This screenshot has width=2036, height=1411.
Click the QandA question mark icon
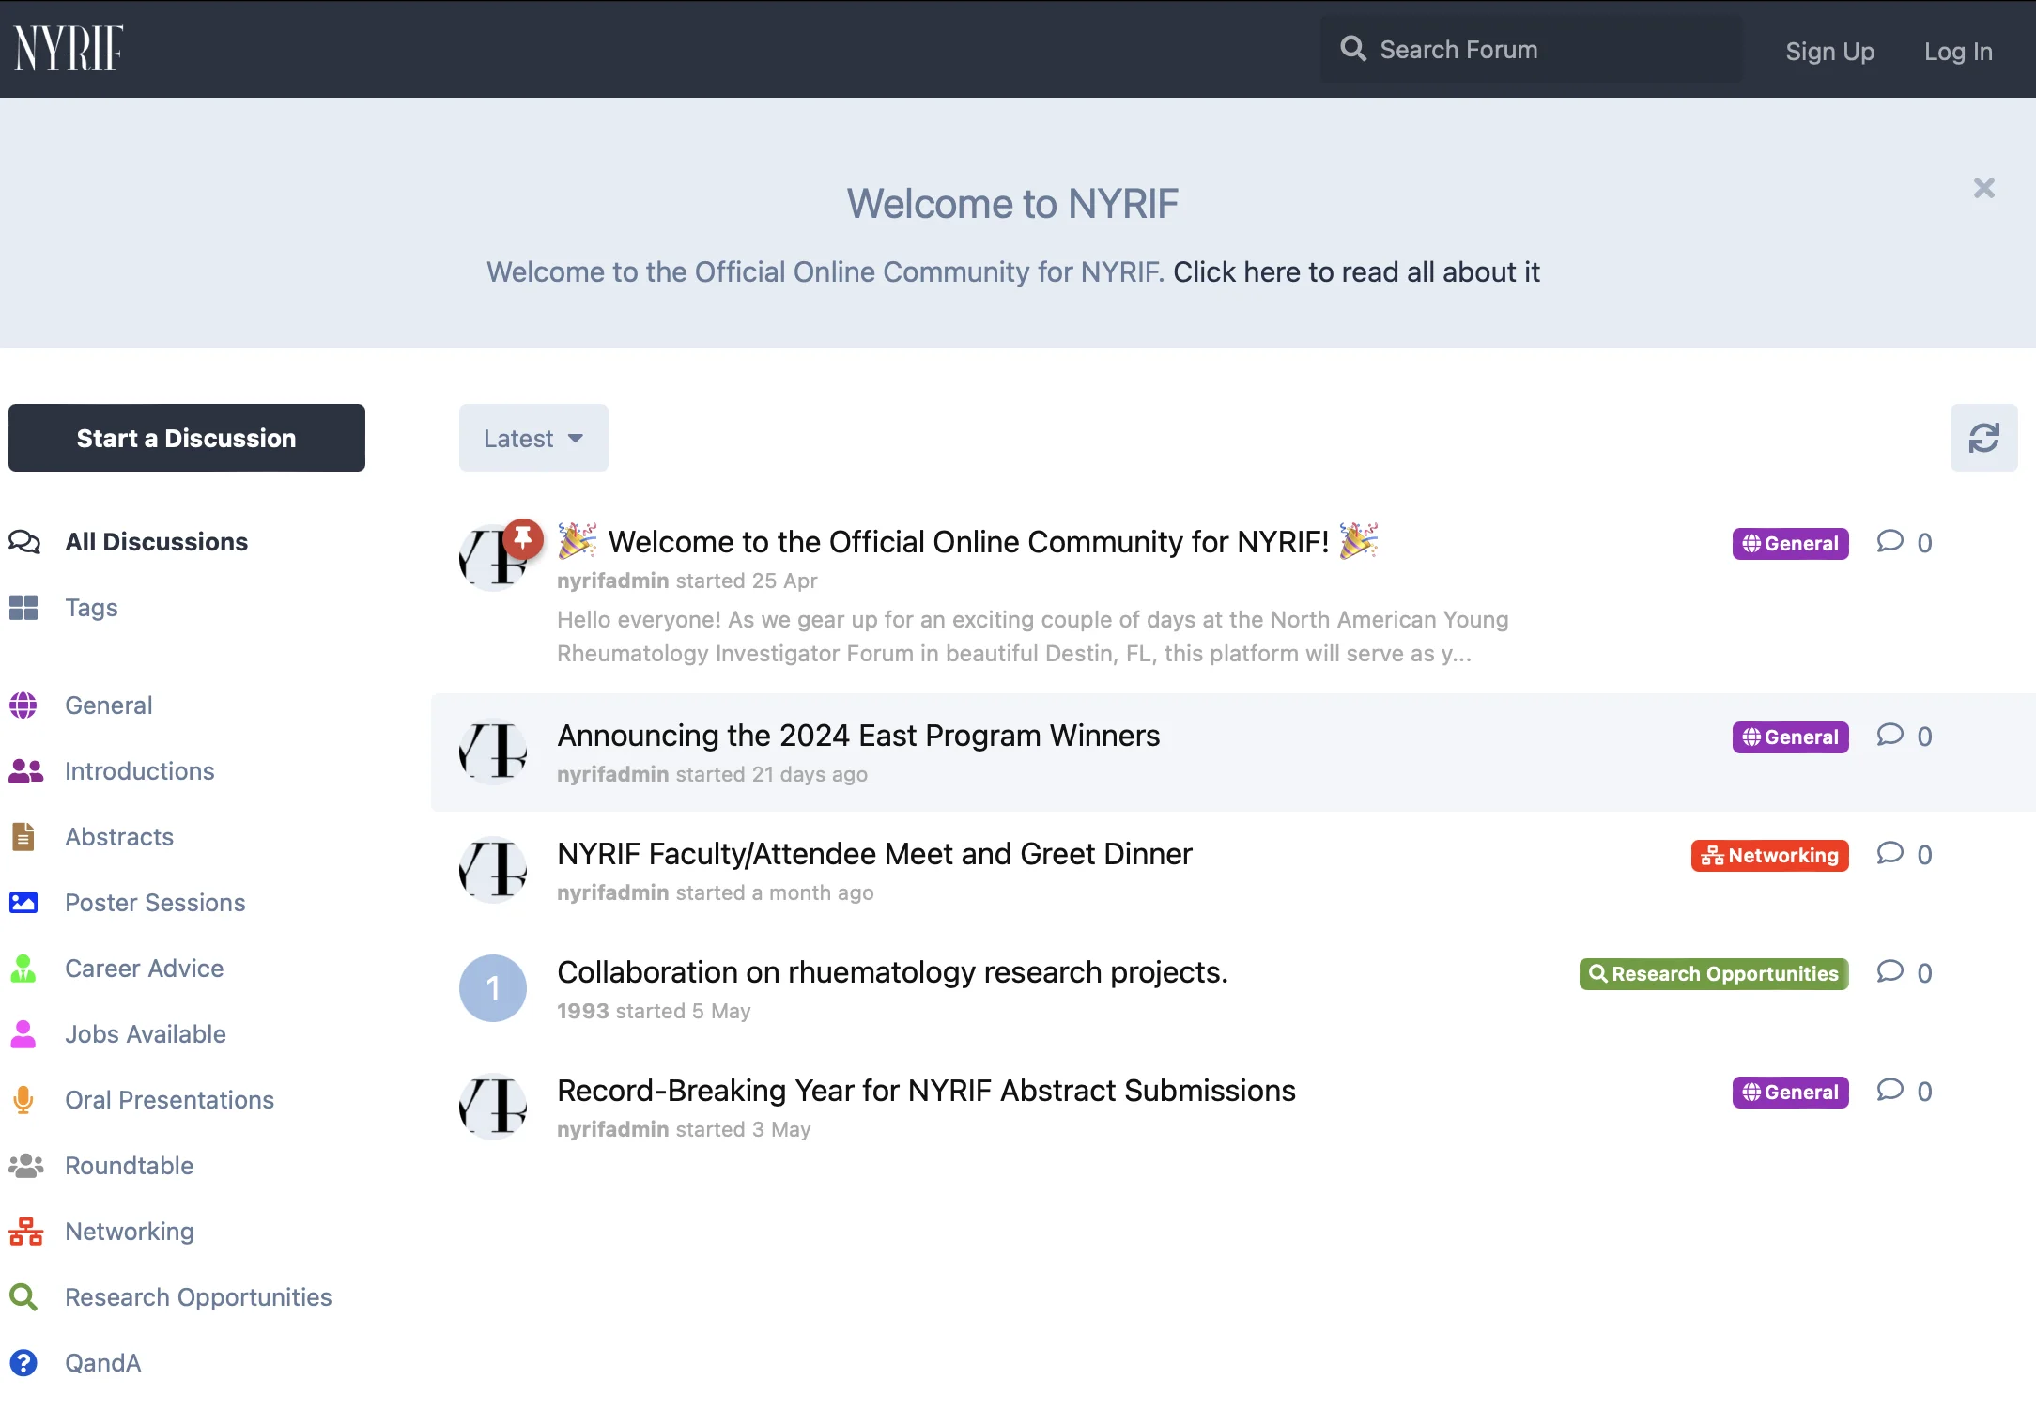pyautogui.click(x=23, y=1363)
